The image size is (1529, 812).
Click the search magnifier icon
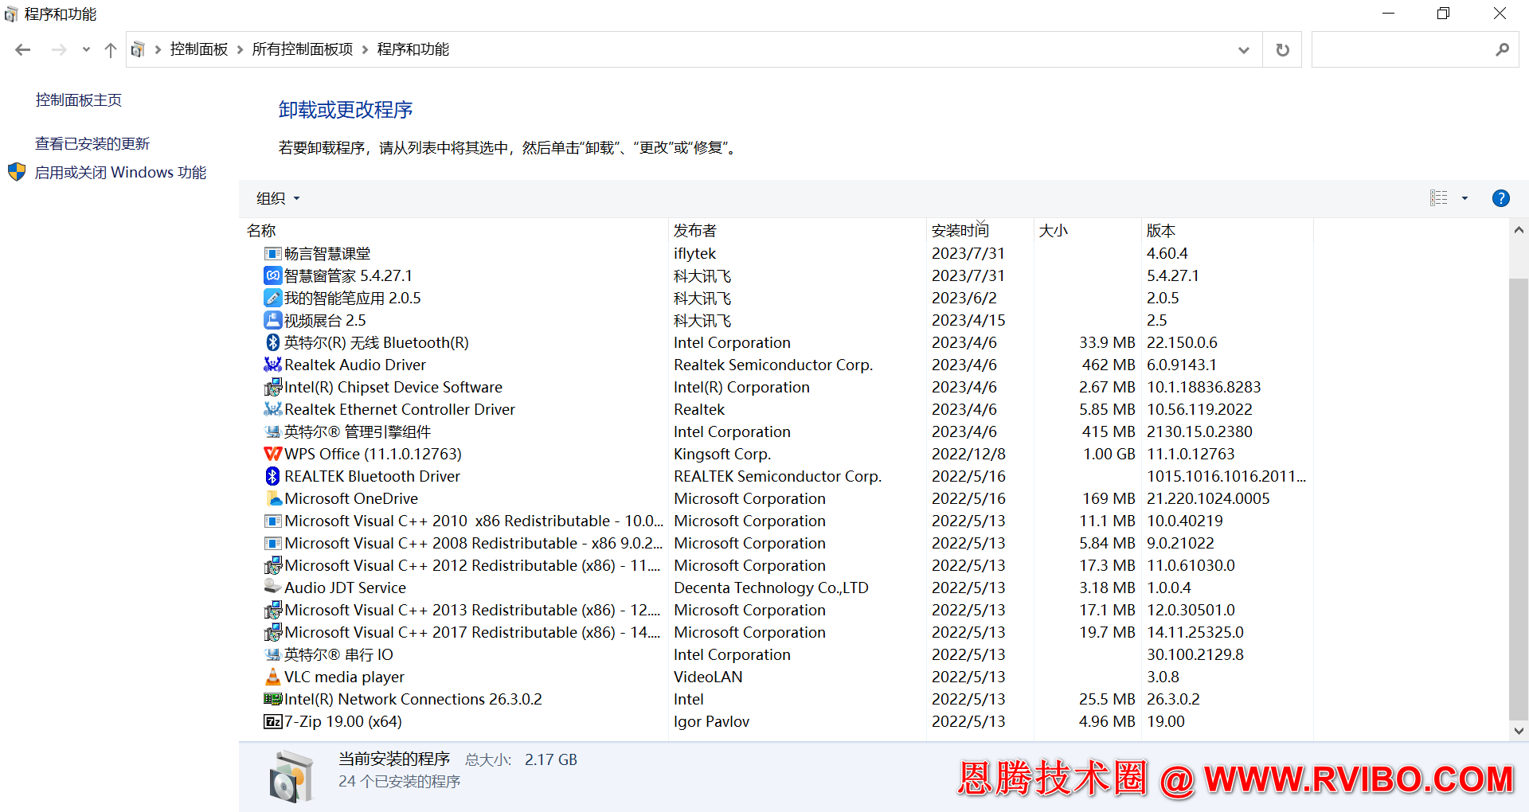1502,49
